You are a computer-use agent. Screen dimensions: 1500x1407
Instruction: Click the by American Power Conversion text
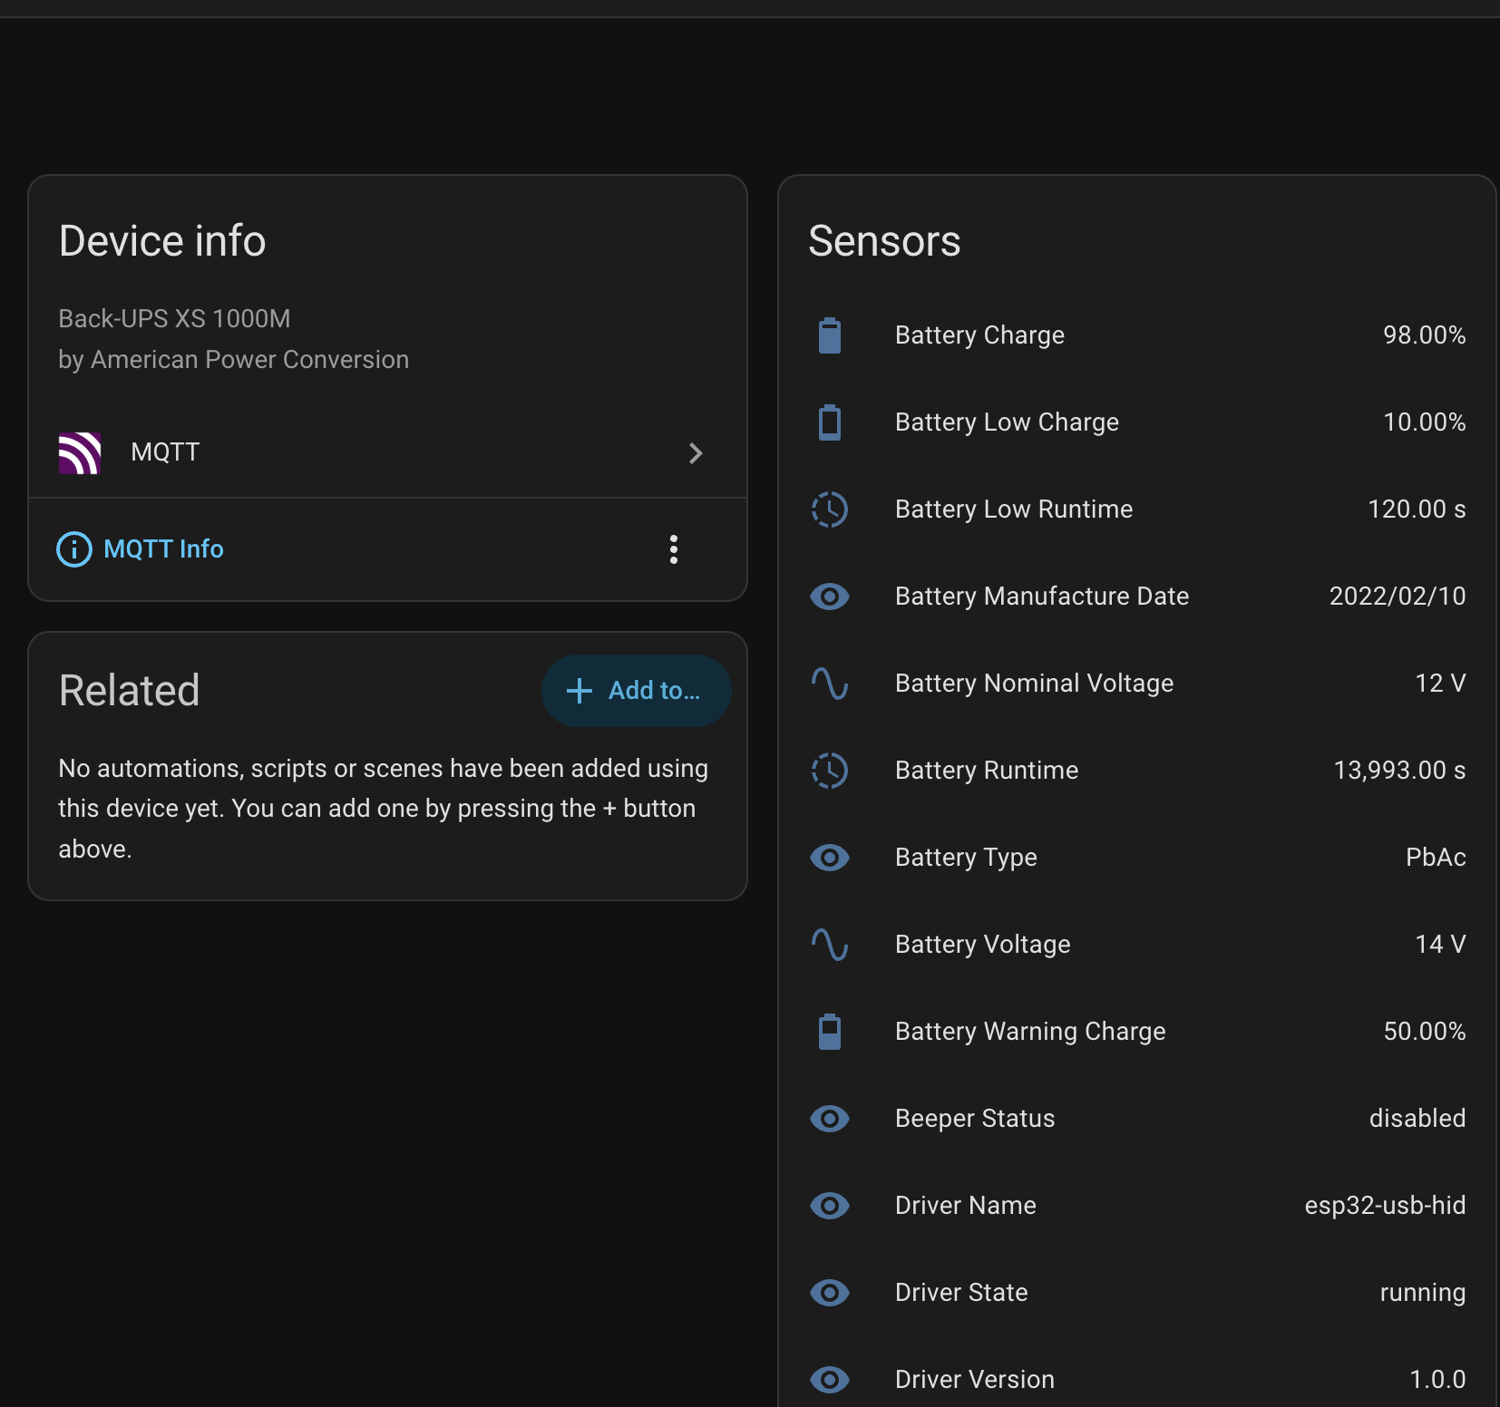[234, 361]
